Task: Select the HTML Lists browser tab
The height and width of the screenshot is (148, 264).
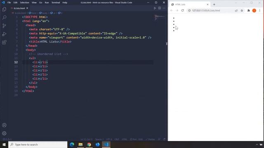Action: coord(189,5)
